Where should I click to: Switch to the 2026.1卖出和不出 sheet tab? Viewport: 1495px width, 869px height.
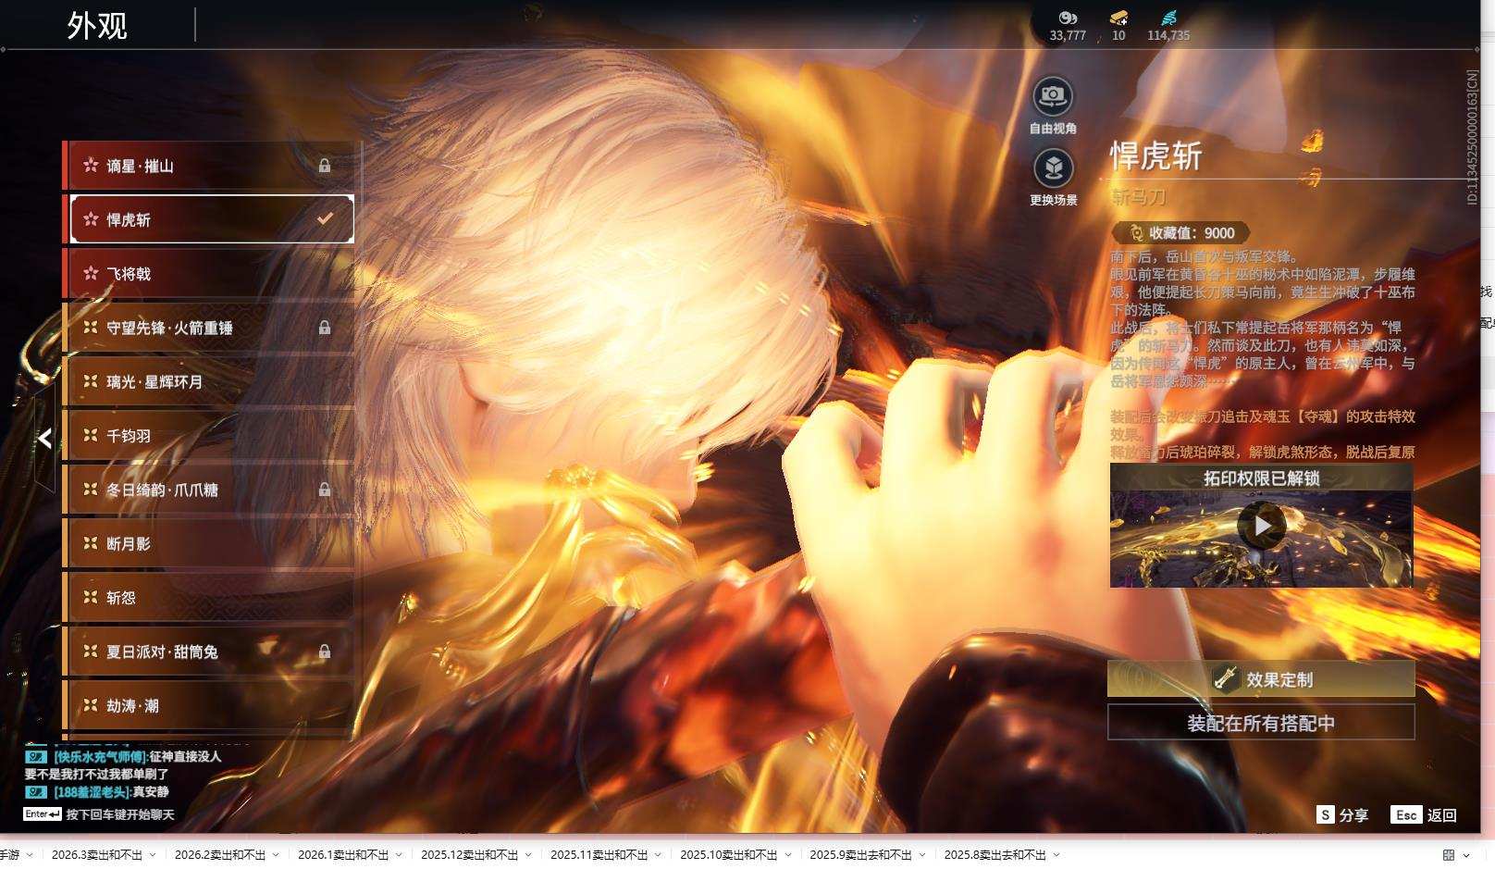pyautogui.click(x=342, y=855)
